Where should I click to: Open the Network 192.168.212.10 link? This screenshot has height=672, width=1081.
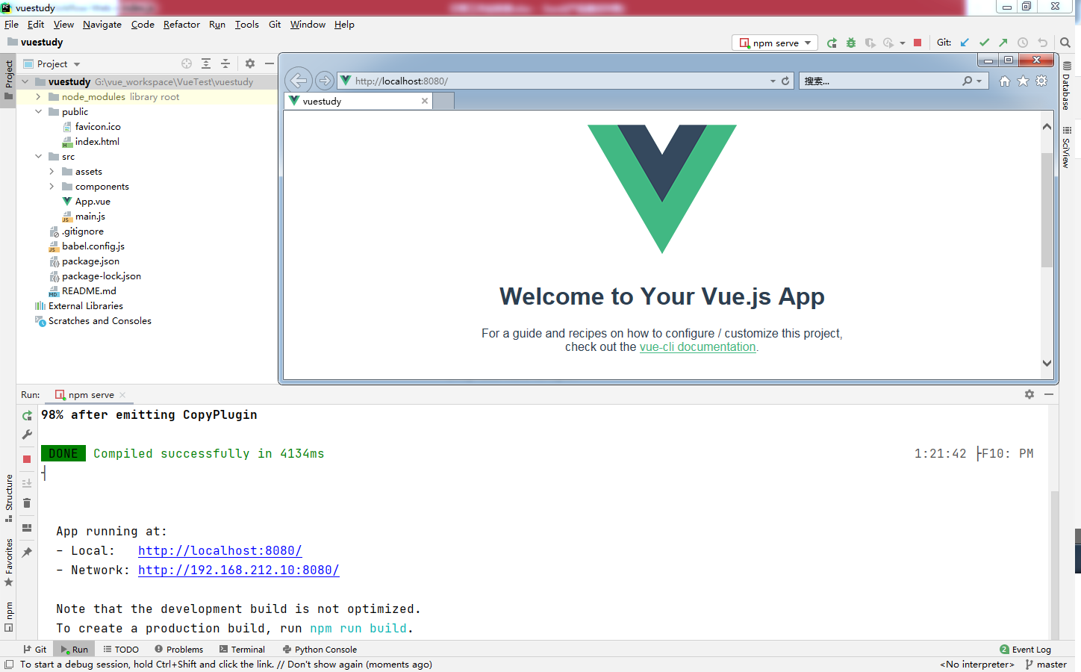point(239,570)
